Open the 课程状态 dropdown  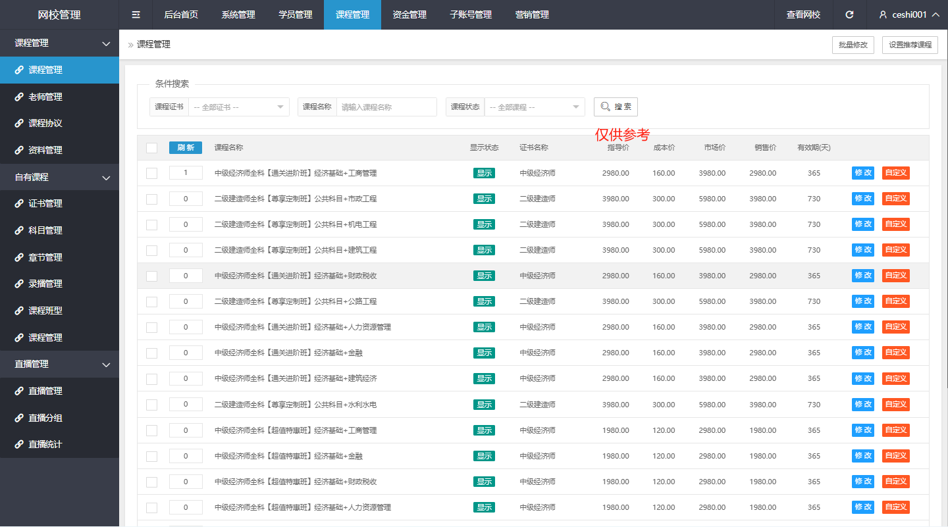[534, 107]
